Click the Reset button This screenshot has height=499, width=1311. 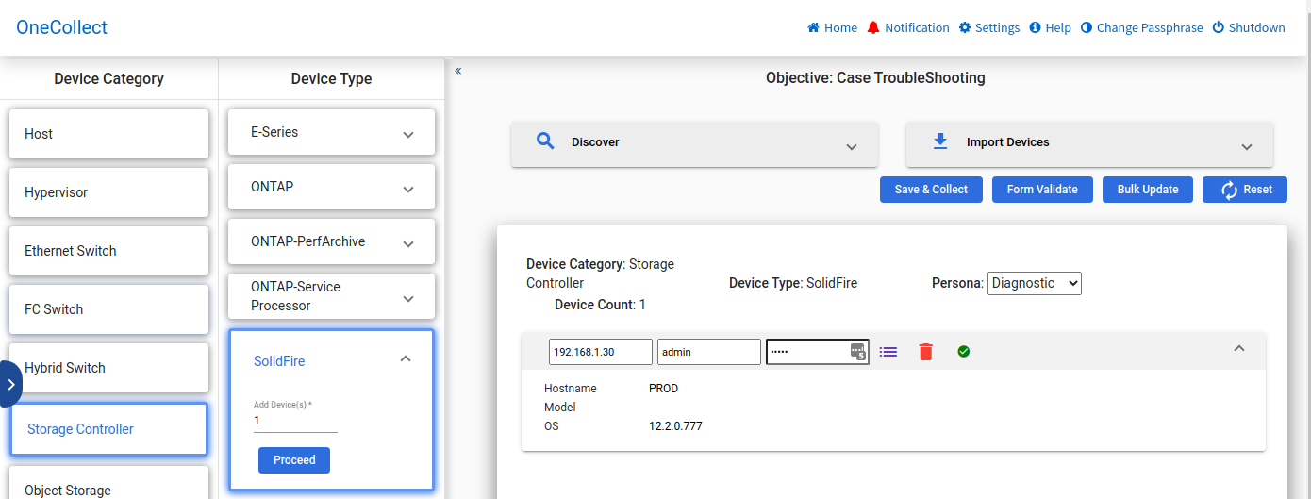(x=1245, y=190)
